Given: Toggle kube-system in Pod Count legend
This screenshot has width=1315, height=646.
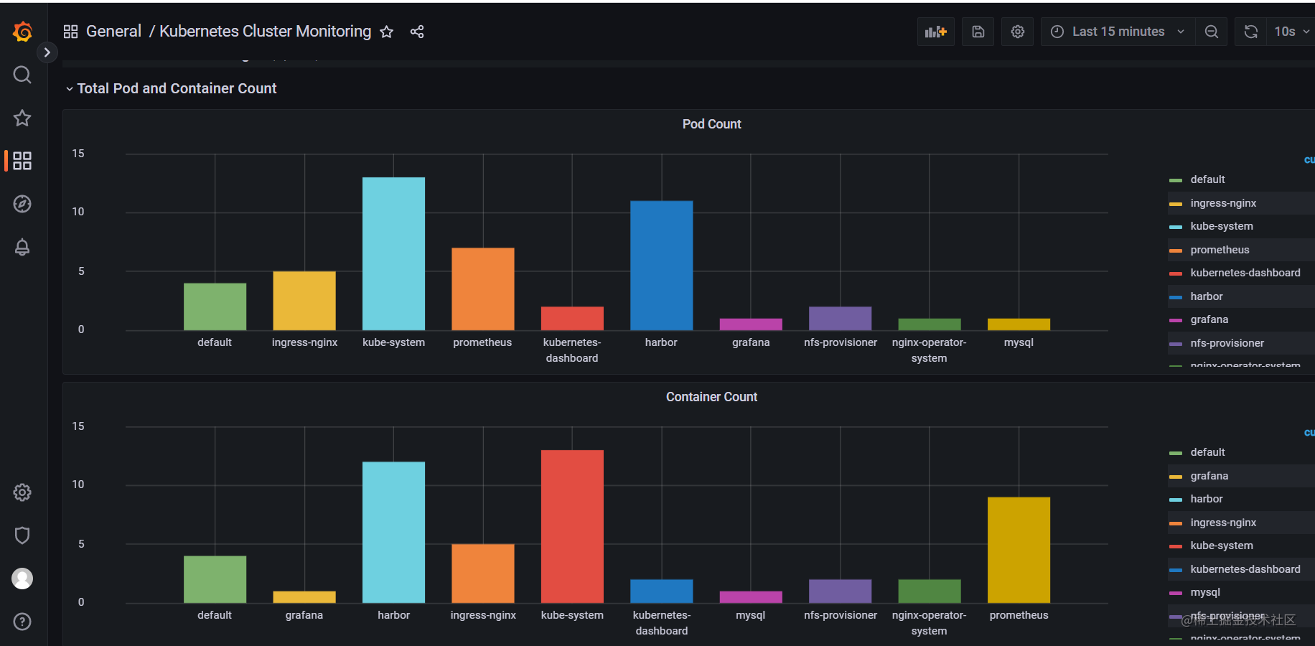Looking at the screenshot, I should click(1222, 226).
